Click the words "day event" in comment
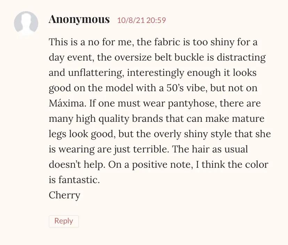The height and width of the screenshot is (245, 288). coord(69,57)
